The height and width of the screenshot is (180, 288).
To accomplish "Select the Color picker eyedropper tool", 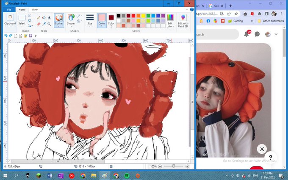I will (x=44, y=24).
